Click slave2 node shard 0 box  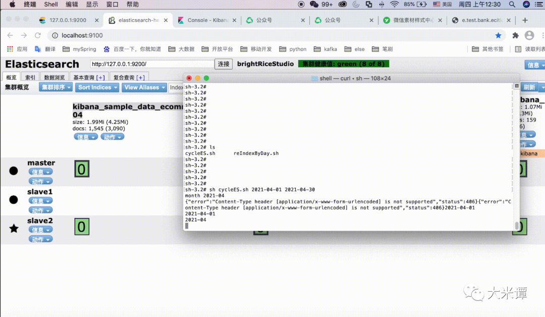[82, 227]
